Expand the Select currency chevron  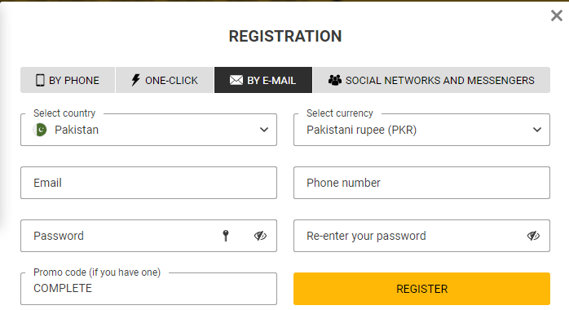click(x=537, y=130)
